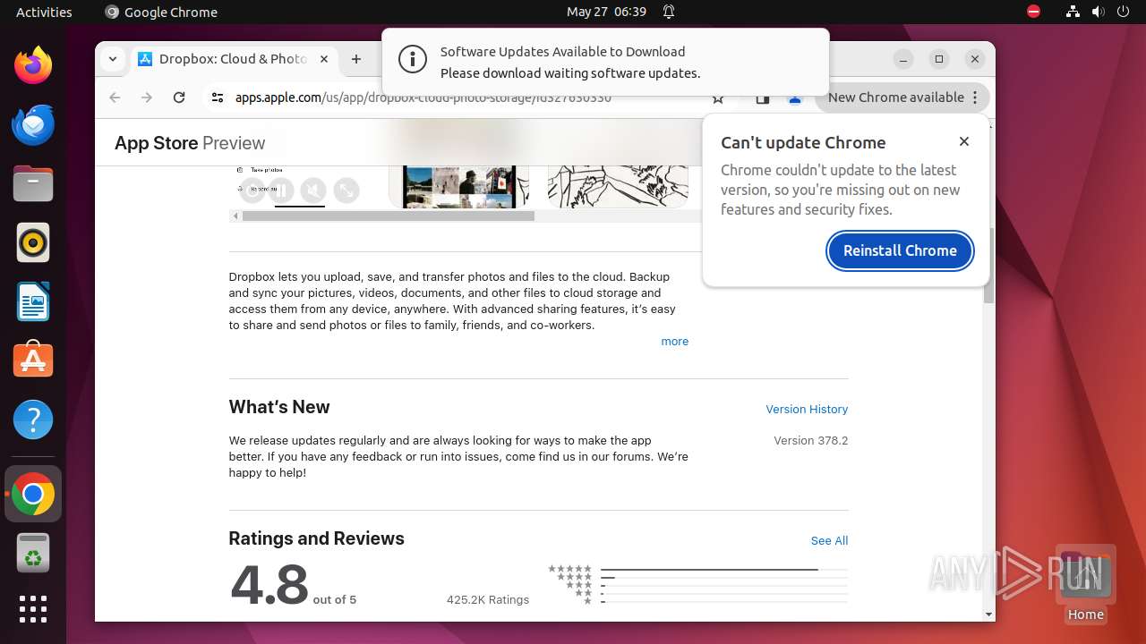Click the 425.2K Ratings text

(488, 600)
